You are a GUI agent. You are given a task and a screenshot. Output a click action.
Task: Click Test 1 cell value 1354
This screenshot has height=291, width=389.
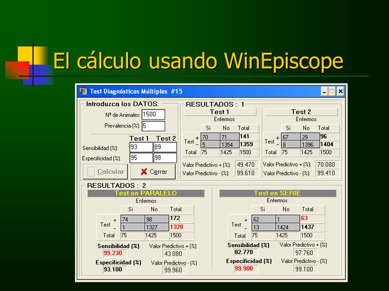pos(230,145)
